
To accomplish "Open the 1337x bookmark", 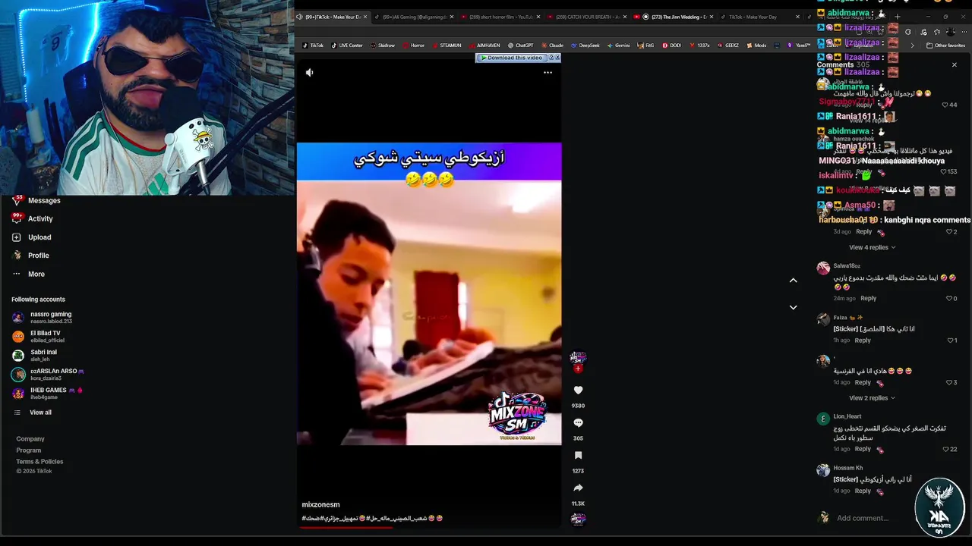I will [x=699, y=45].
